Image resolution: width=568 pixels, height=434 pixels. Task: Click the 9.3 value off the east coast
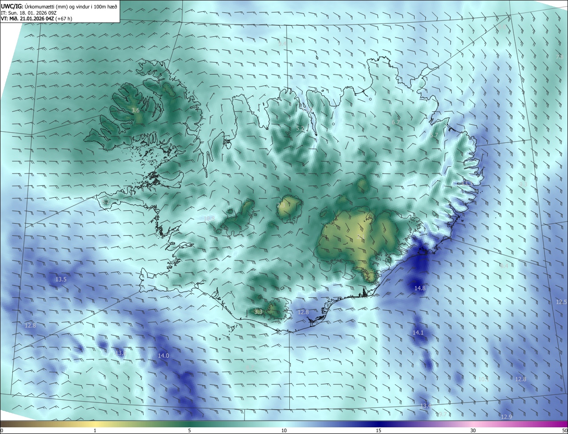click(x=523, y=184)
